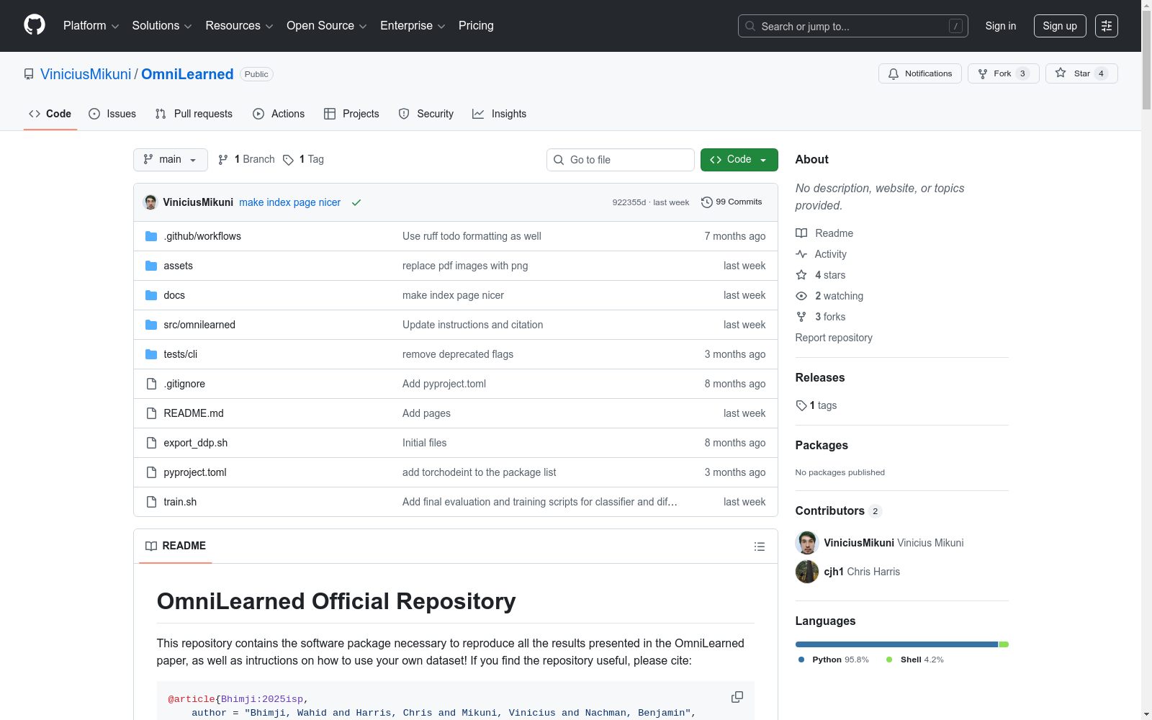This screenshot has height=720, width=1152.
Task: Open the global navigation menu icon
Action: point(1107,26)
